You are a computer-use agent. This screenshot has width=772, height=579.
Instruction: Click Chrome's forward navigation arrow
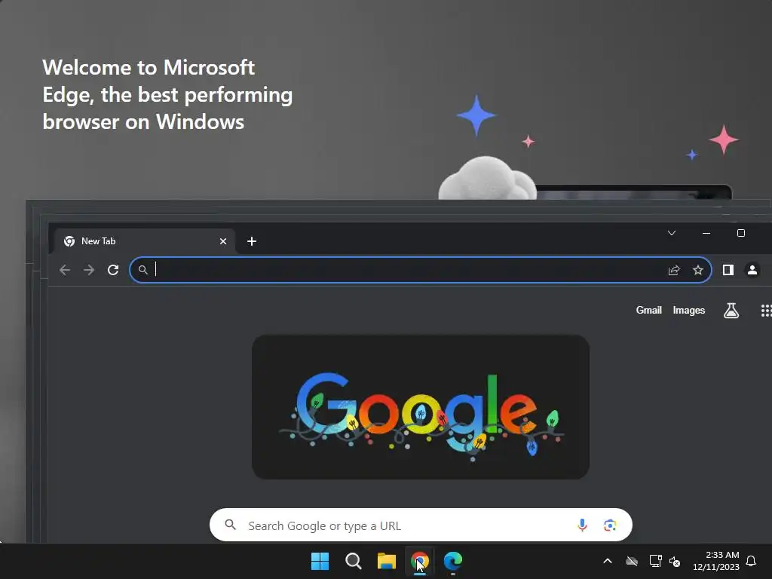pos(89,270)
